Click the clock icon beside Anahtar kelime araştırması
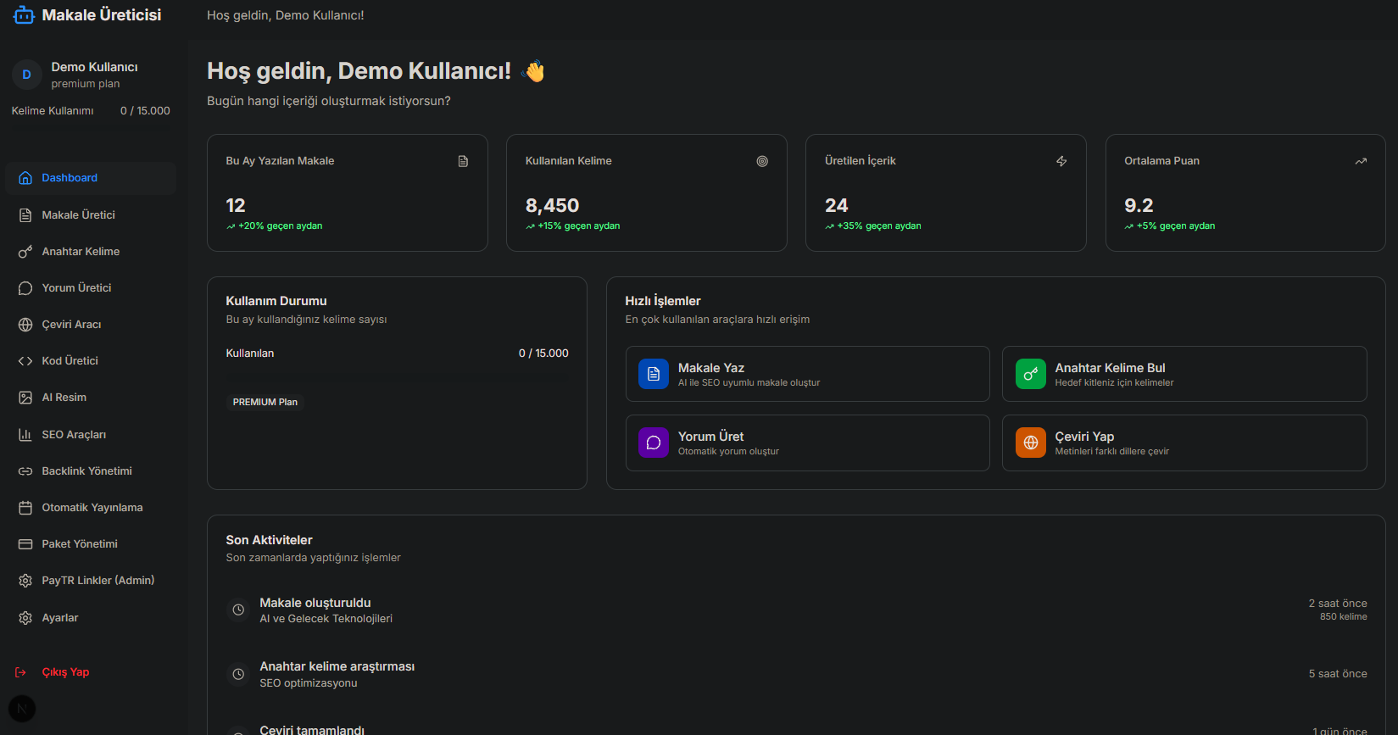 [239, 674]
